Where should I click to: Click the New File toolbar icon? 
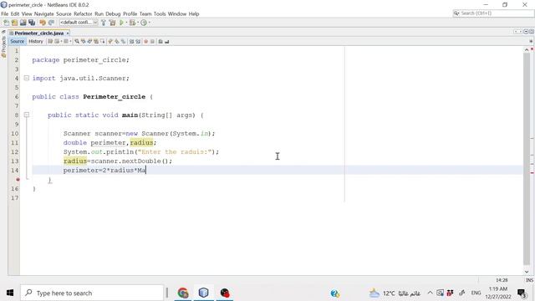tap(6, 23)
